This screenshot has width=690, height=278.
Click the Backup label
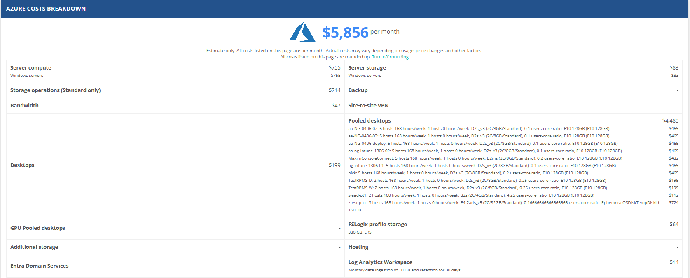click(358, 90)
